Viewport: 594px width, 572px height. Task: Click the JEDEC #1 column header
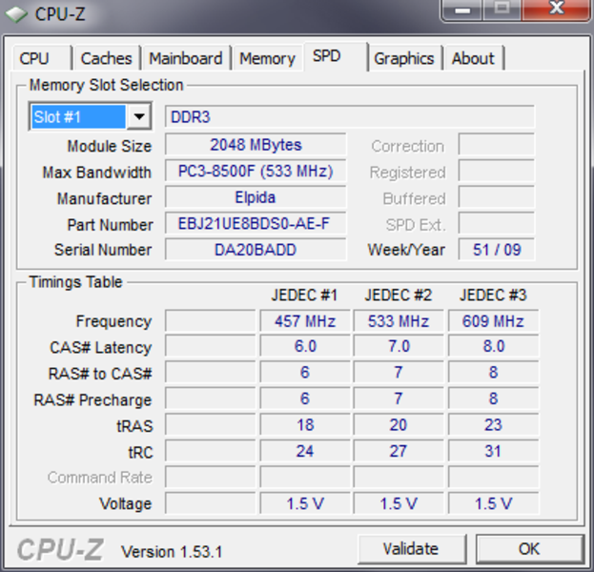pos(304,296)
